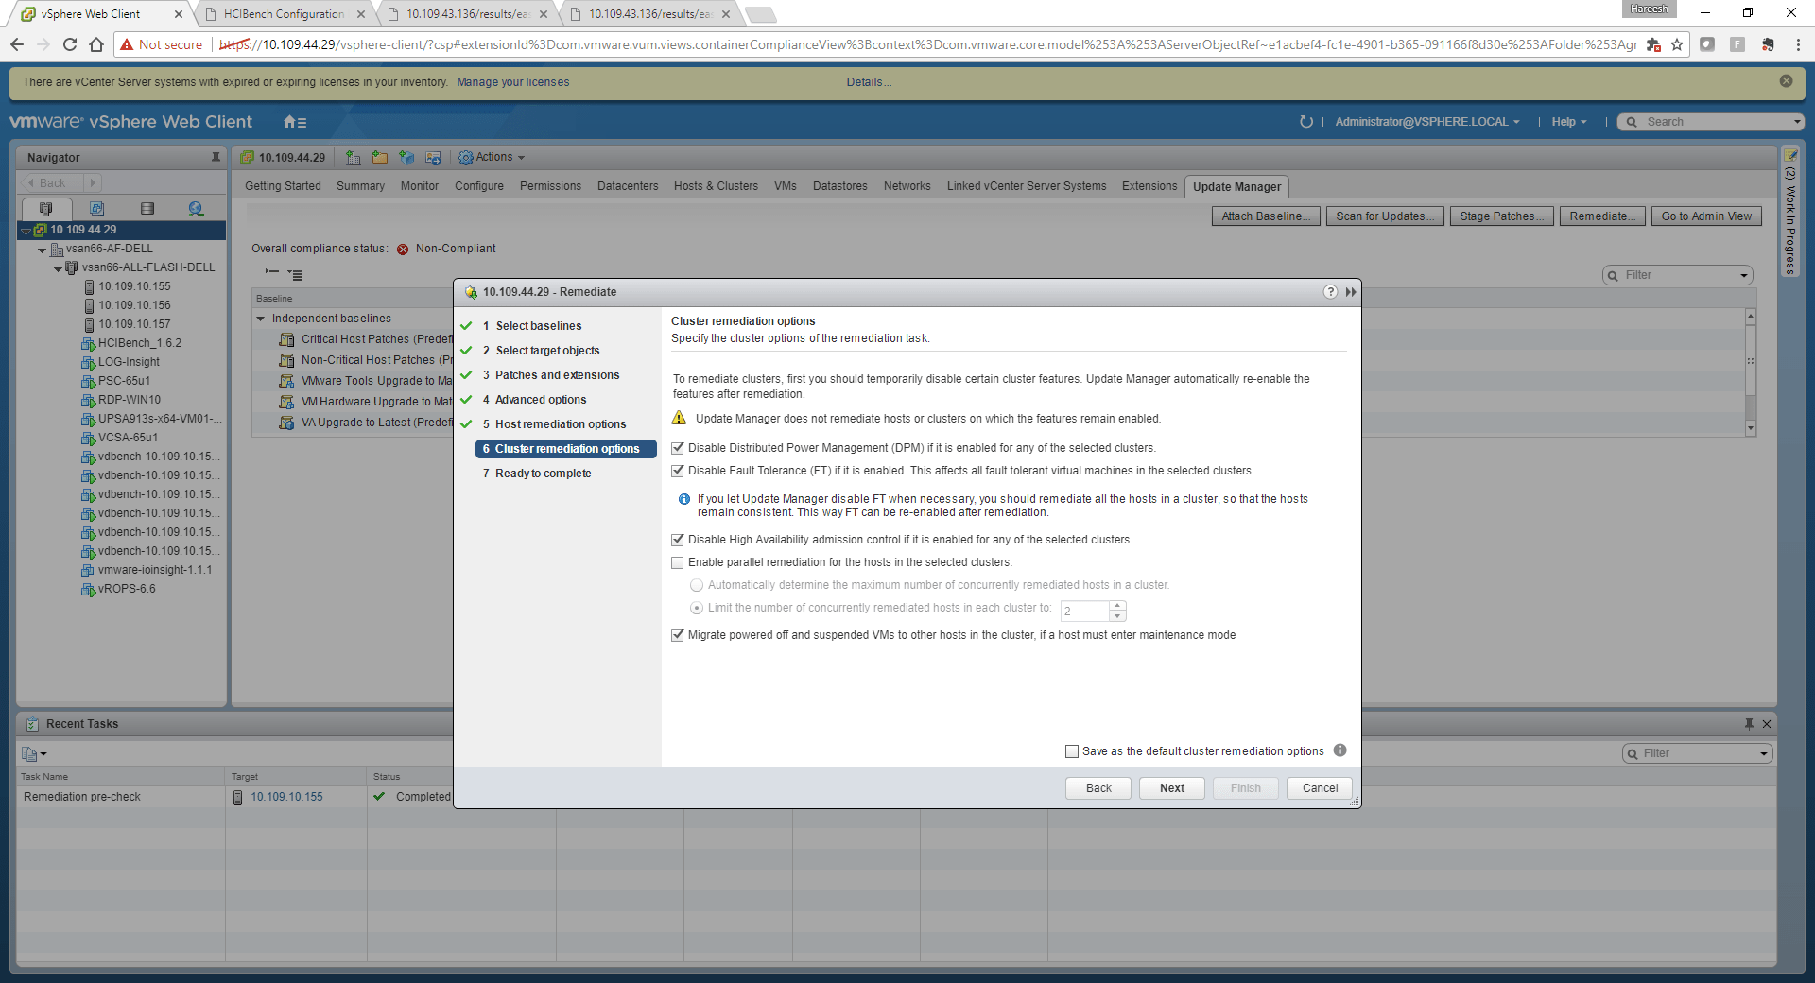
Task: Open the Networking navigator view icon
Action: (x=196, y=209)
